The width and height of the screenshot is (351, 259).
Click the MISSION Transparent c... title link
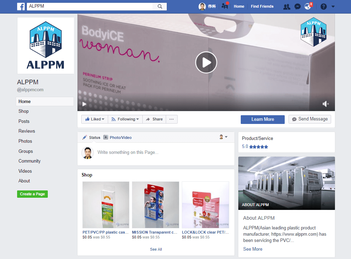[x=155, y=232]
